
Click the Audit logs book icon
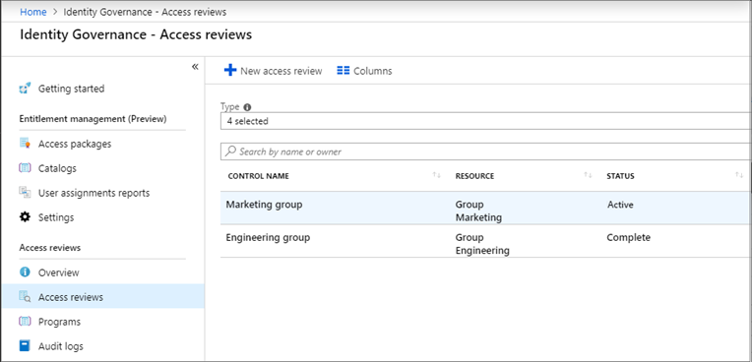coord(25,345)
